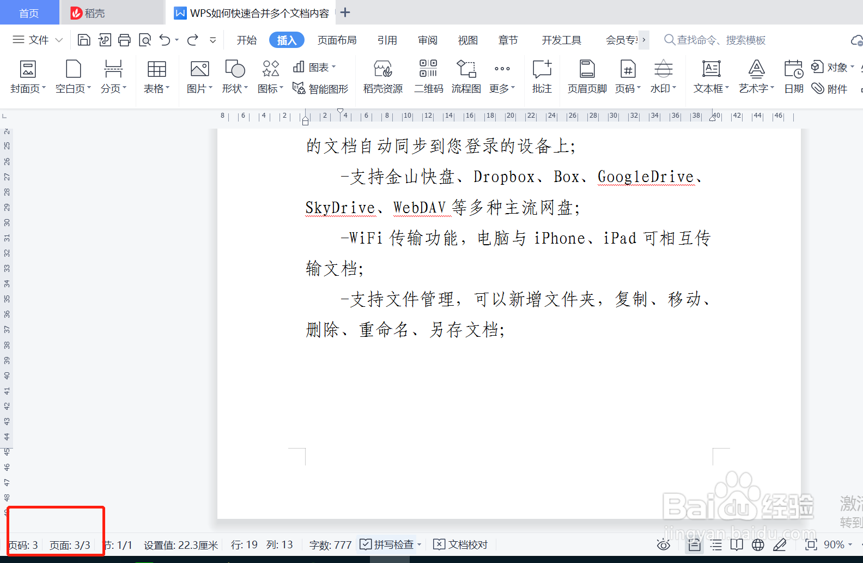Image resolution: width=863 pixels, height=563 pixels.
Task: Switch to the 章节 tab
Action: [x=508, y=40]
